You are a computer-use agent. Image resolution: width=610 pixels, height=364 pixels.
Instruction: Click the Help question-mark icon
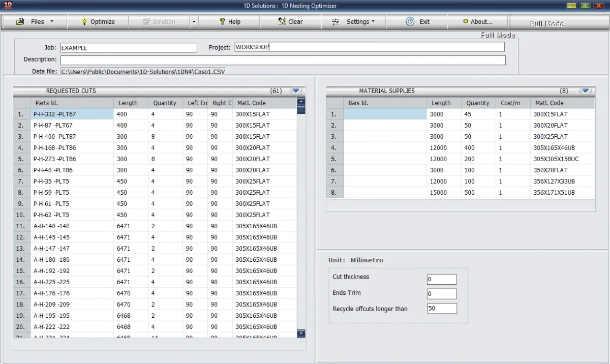pyautogui.click(x=222, y=22)
